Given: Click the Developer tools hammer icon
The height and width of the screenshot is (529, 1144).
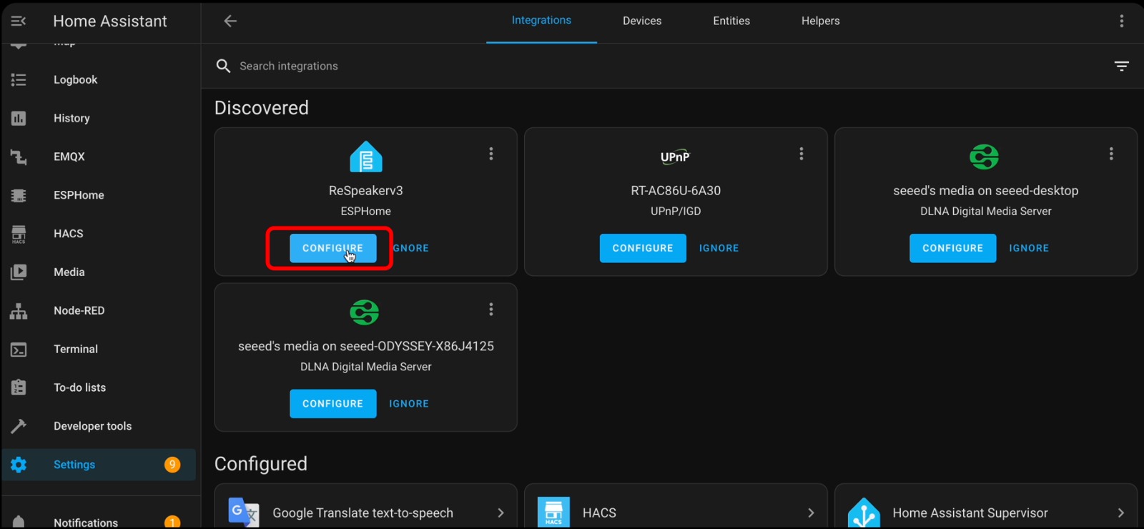Looking at the screenshot, I should 19,427.
